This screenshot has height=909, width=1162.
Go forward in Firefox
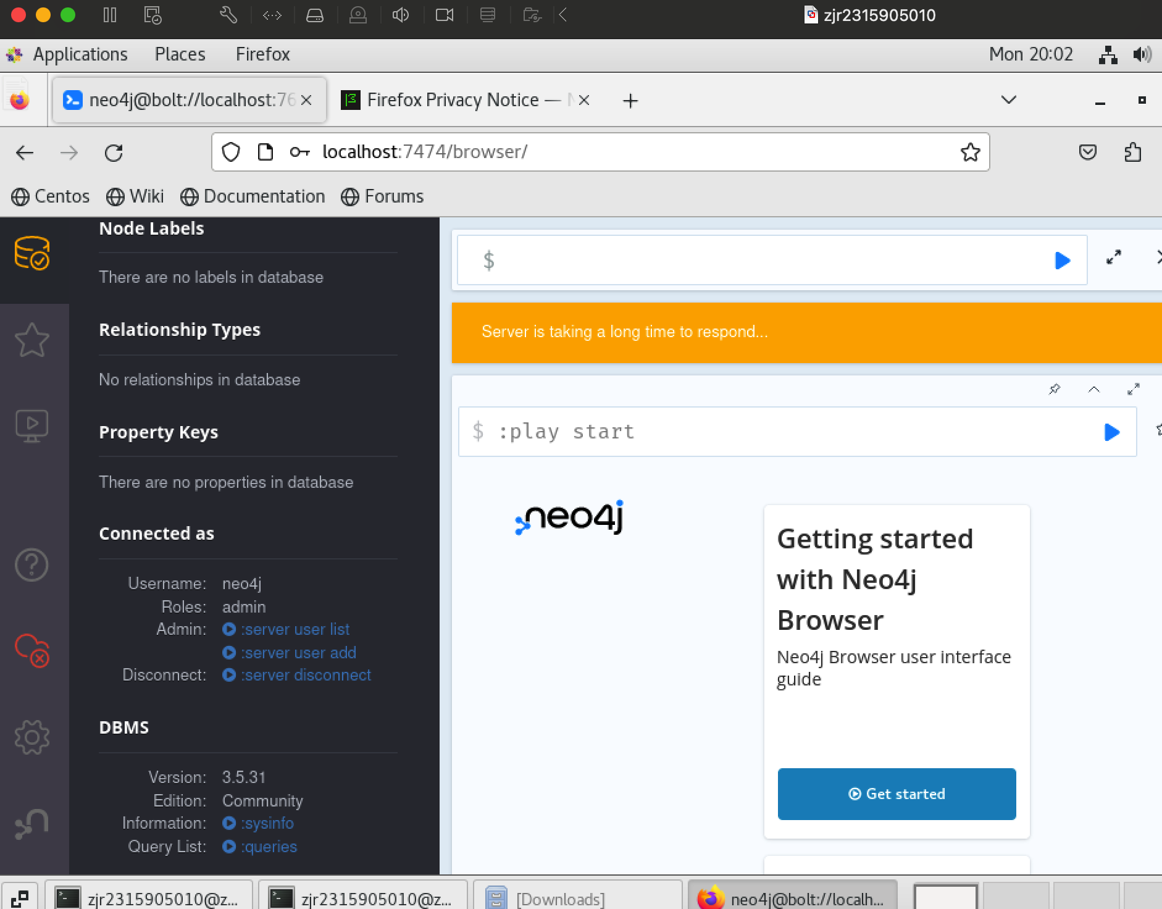tap(69, 153)
